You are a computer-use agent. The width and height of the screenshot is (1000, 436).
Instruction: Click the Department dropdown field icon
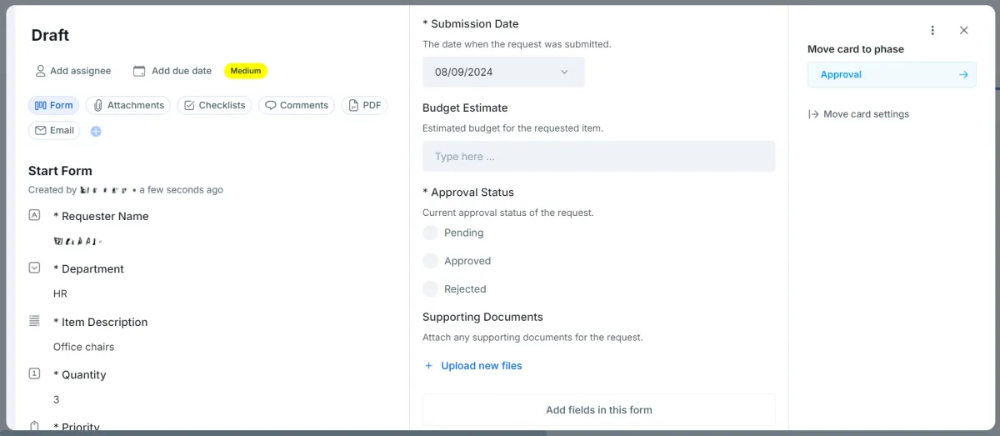pyautogui.click(x=34, y=268)
